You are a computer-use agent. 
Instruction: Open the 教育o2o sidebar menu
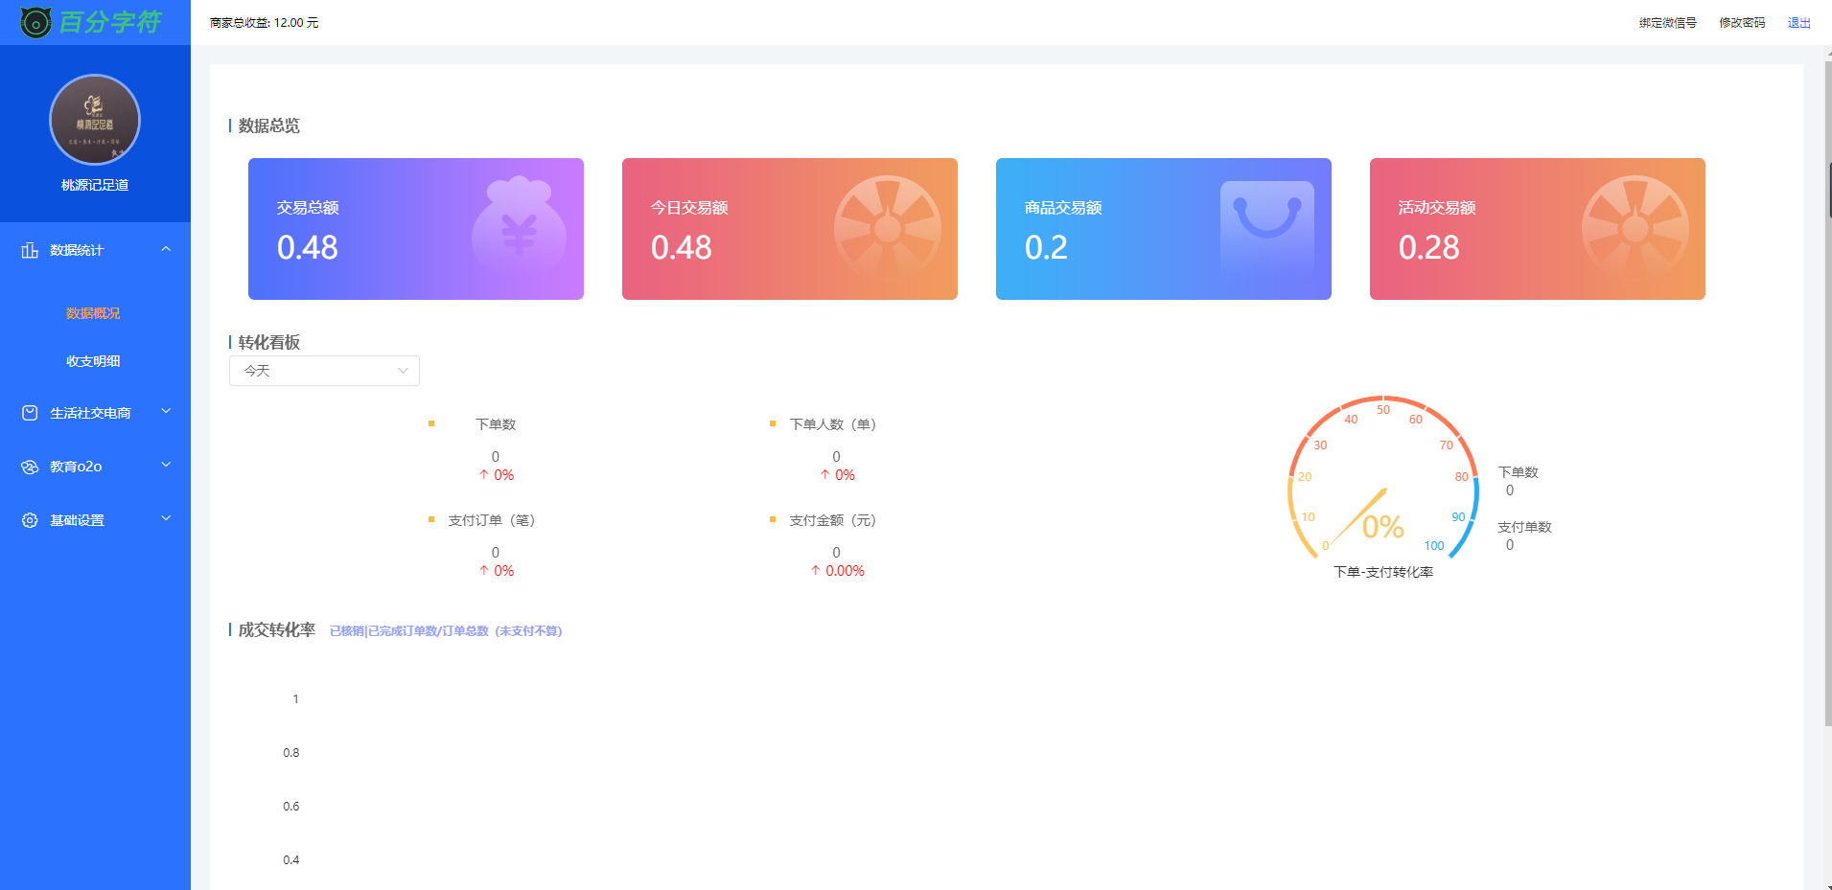pyautogui.click(x=95, y=467)
